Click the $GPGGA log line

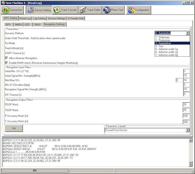coord(49,149)
